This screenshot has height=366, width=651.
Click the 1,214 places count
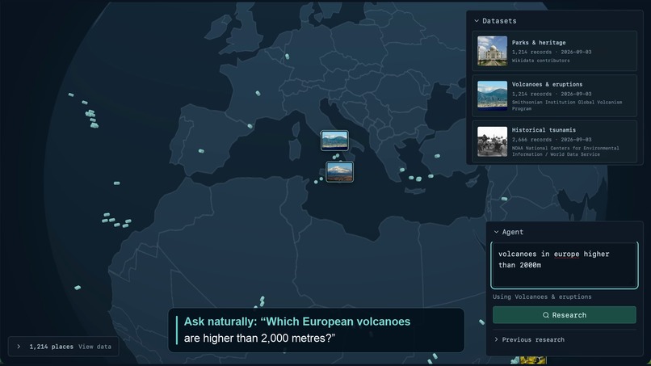[x=51, y=347]
